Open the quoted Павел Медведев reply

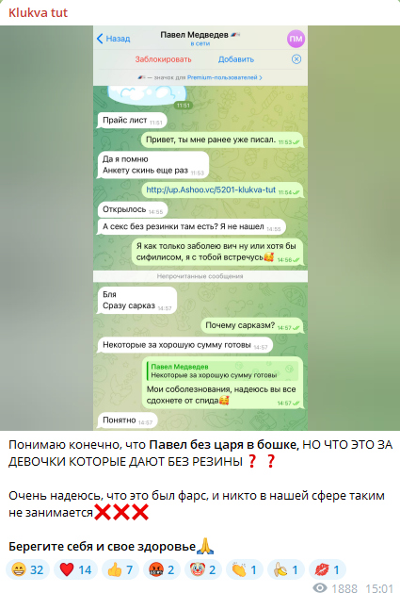(x=223, y=371)
